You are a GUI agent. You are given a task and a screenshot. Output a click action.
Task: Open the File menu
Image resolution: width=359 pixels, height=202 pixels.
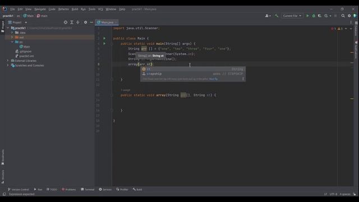(12, 9)
